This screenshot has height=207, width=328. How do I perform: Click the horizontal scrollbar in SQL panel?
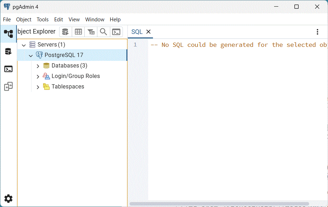[219, 204]
